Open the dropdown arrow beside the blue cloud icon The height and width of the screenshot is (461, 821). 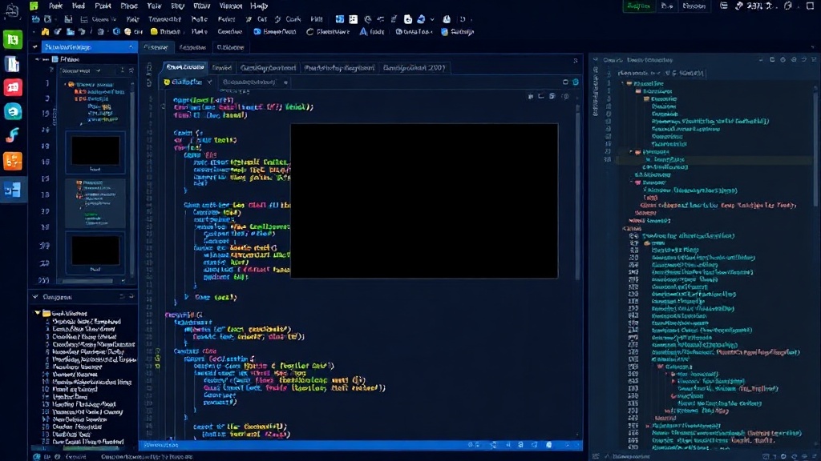coord(432,20)
